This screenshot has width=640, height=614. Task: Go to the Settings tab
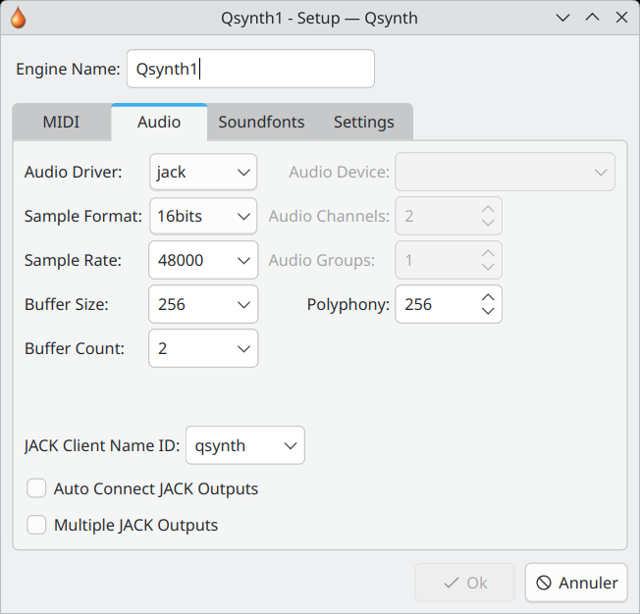coord(363,122)
